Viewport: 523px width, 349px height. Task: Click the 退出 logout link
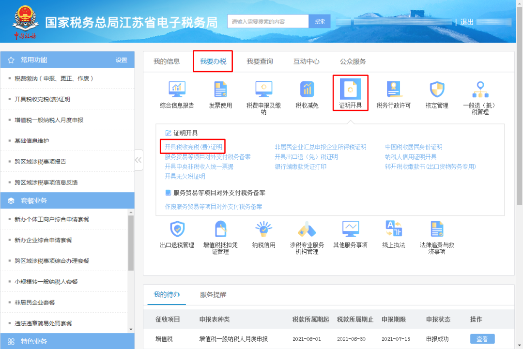pyautogui.click(x=467, y=22)
